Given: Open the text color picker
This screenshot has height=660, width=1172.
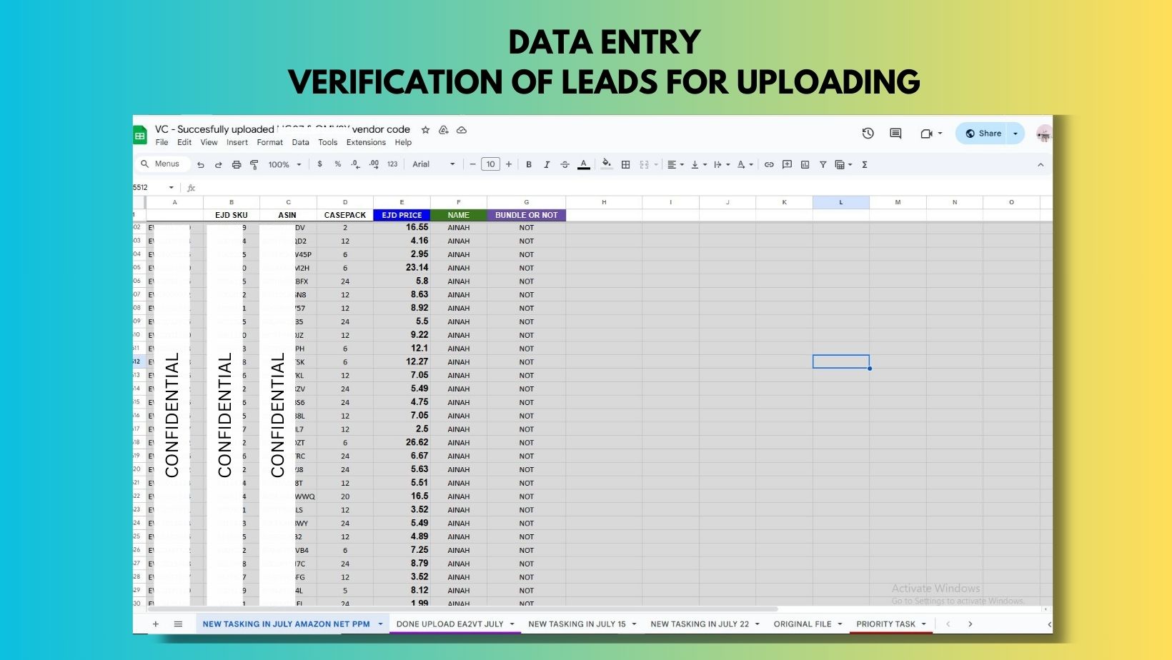Looking at the screenshot, I should pos(584,164).
